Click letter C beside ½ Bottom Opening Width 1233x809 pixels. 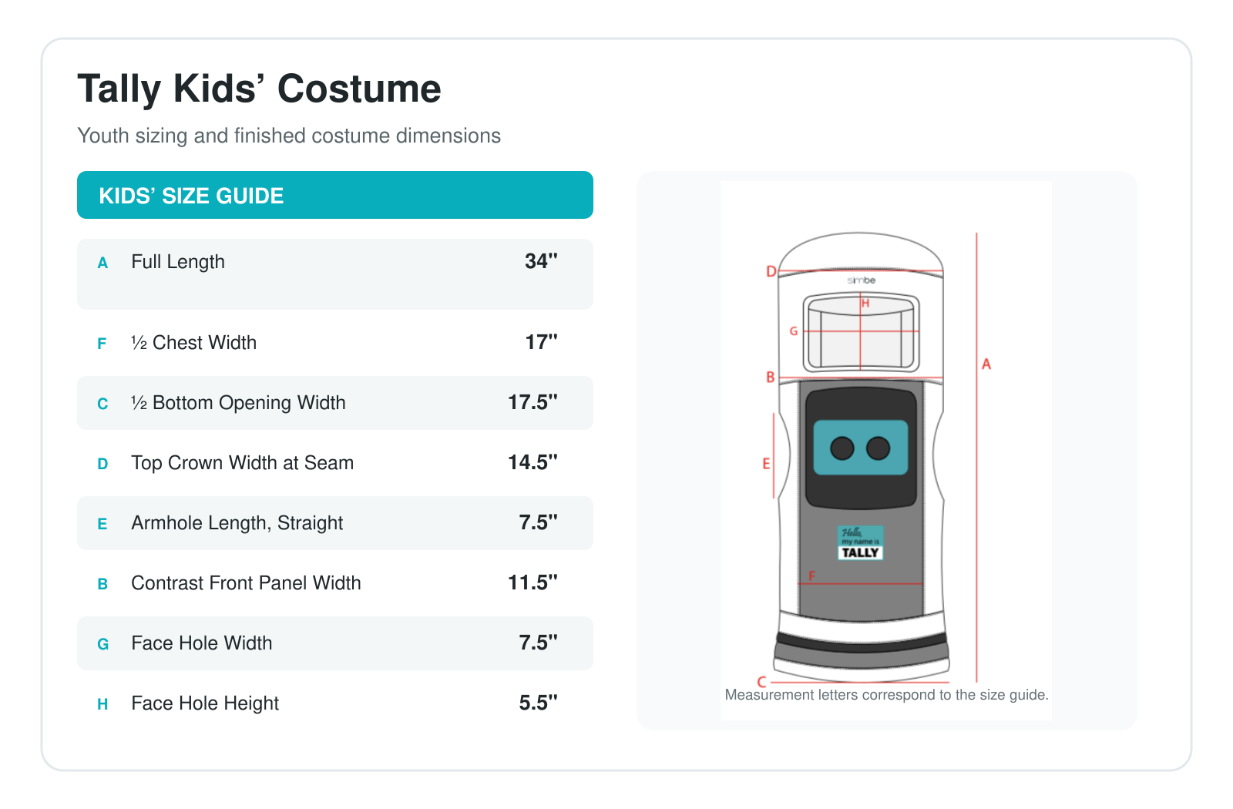(102, 404)
